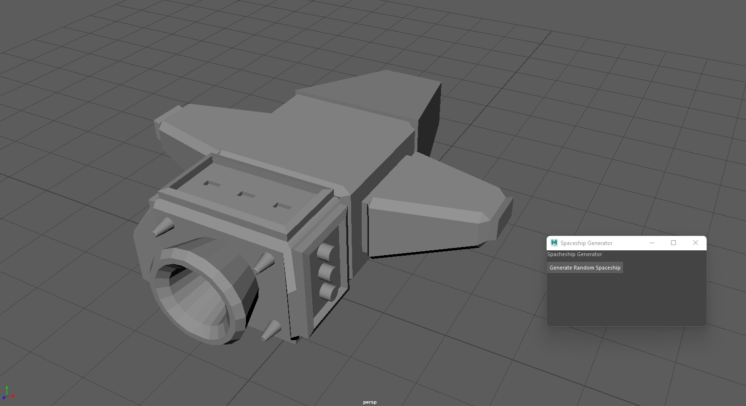Click the Maya icon in Spaceship Generator title bar
The image size is (746, 406).
(x=554, y=243)
